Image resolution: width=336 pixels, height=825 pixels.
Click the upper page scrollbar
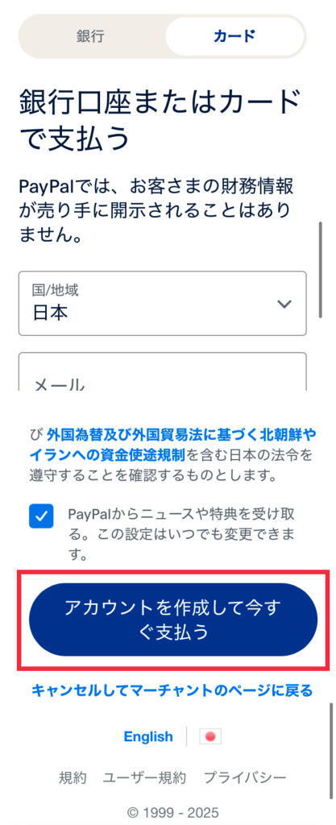pos(320,270)
